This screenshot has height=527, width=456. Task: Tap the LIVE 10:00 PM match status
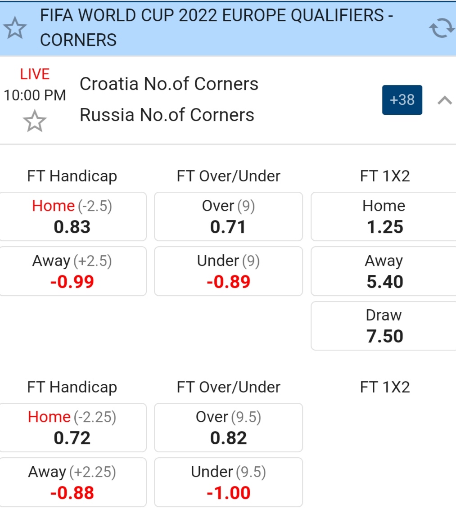(35, 85)
